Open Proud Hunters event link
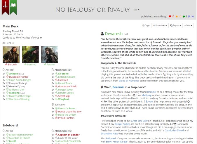Screen dimensions: 197x144 click(66, 118)
